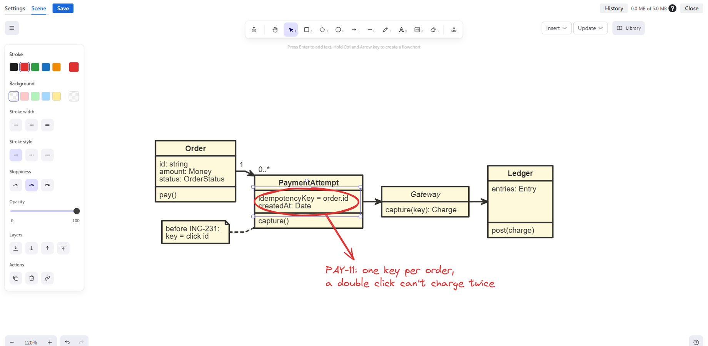
Task: Add a link to selected element
Action: coord(47,278)
